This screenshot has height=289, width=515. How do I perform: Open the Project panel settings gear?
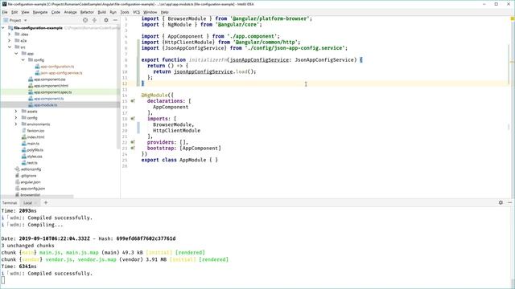[x=105, y=20]
